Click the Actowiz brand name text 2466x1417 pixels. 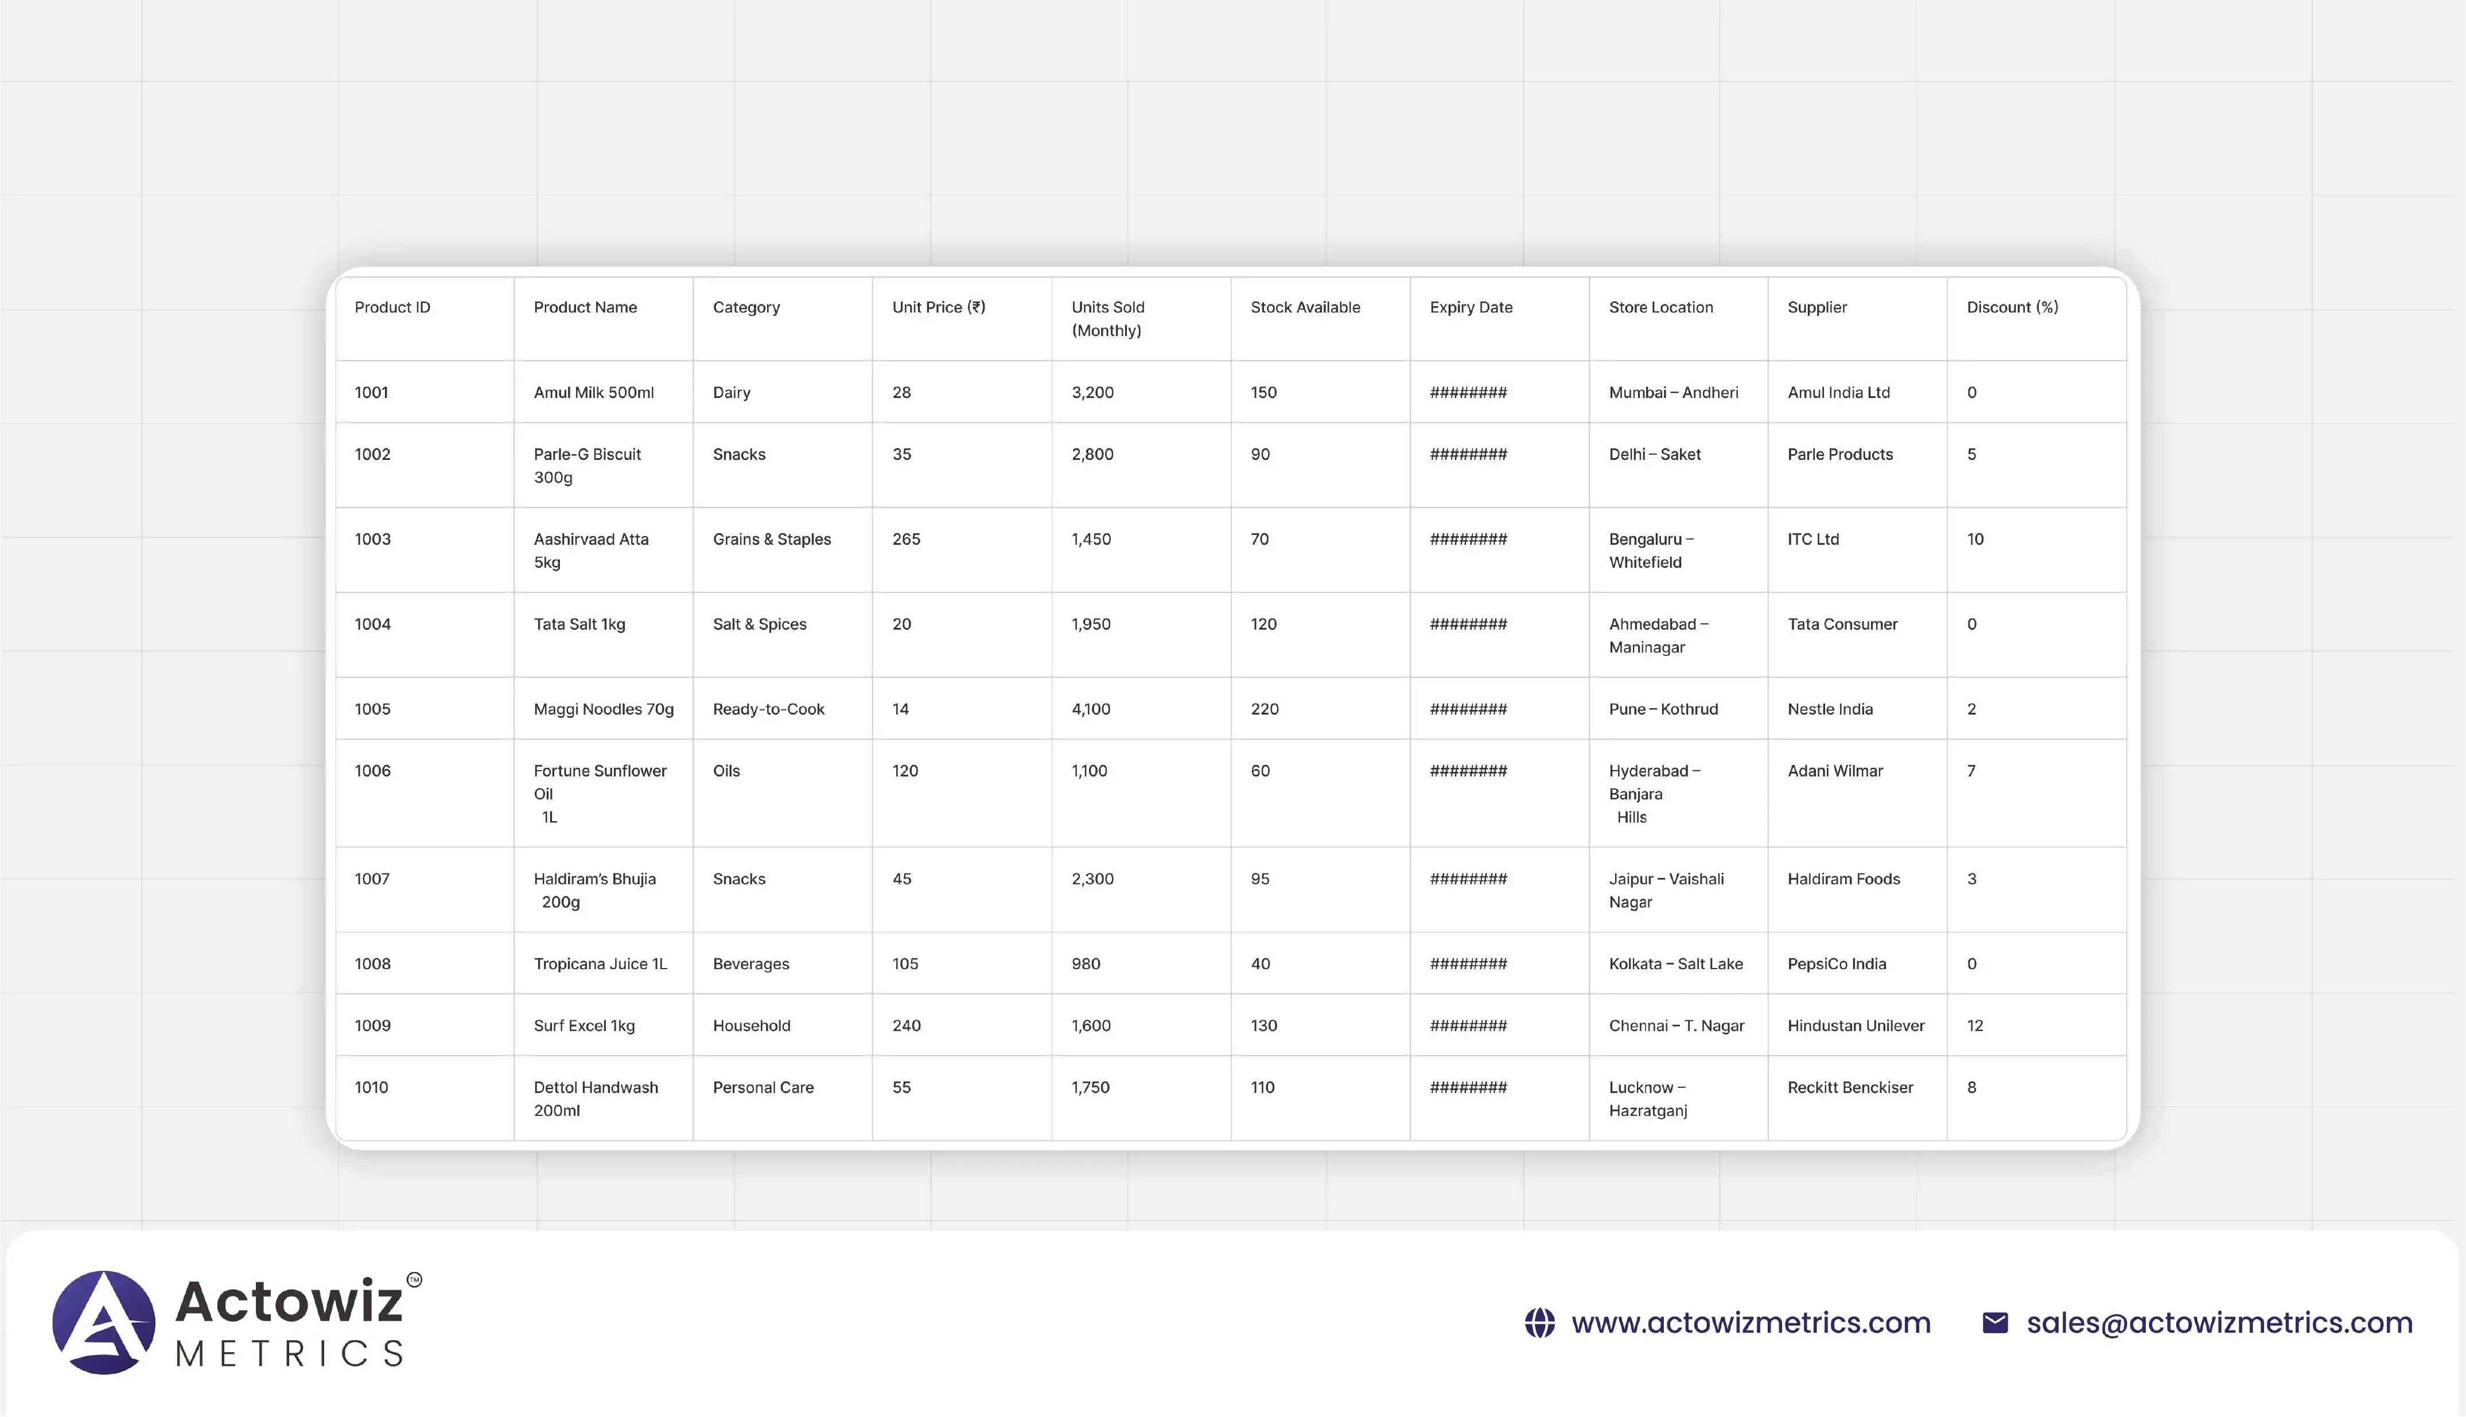289,1301
